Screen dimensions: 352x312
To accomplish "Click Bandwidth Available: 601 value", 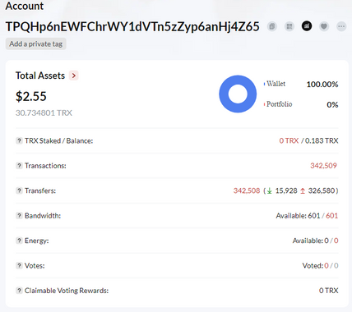I will (x=298, y=216).
